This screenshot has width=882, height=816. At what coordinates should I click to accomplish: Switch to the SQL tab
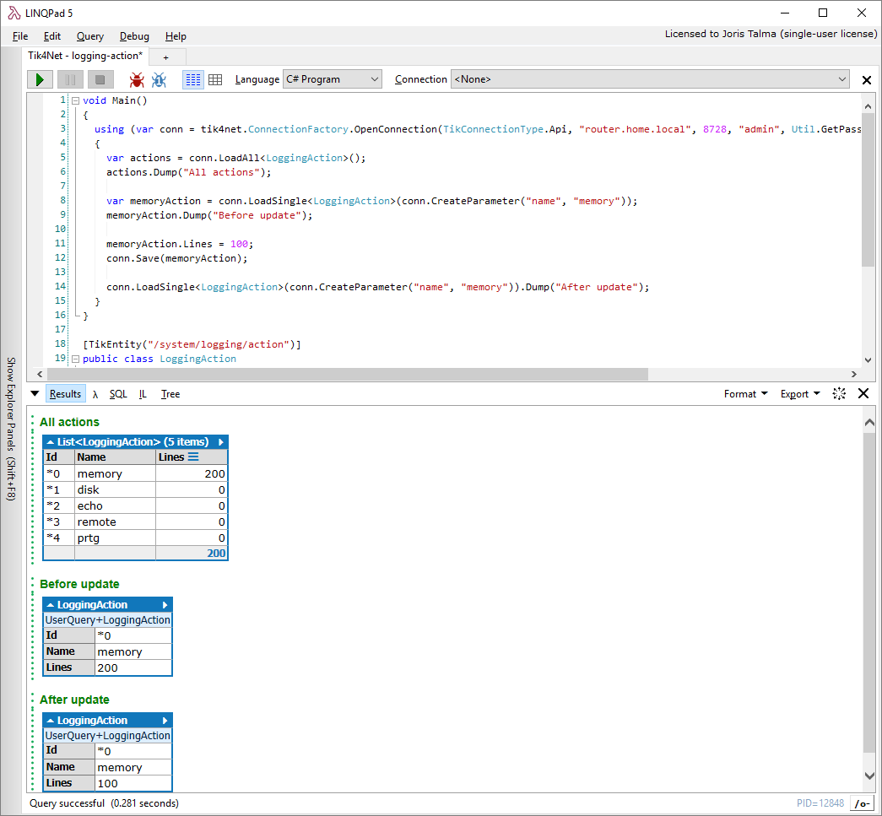[x=118, y=394]
